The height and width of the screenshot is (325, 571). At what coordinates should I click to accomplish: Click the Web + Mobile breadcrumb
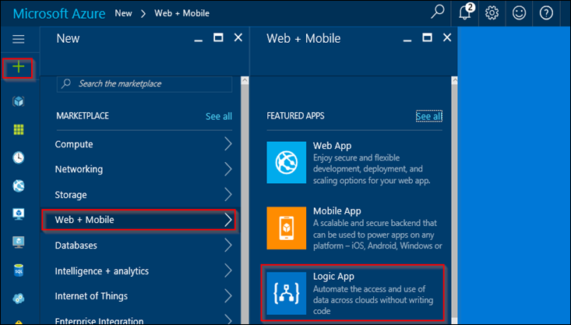tap(182, 13)
